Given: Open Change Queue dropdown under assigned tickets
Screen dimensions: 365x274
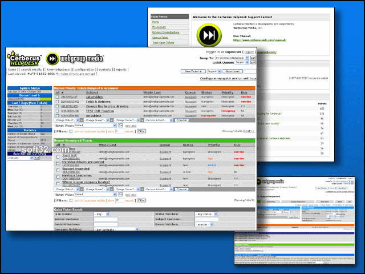Looking at the screenshot, I should 96,120.
